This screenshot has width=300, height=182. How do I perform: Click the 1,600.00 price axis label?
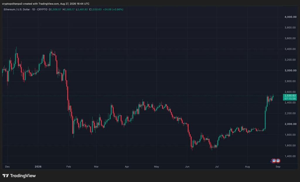290,145
